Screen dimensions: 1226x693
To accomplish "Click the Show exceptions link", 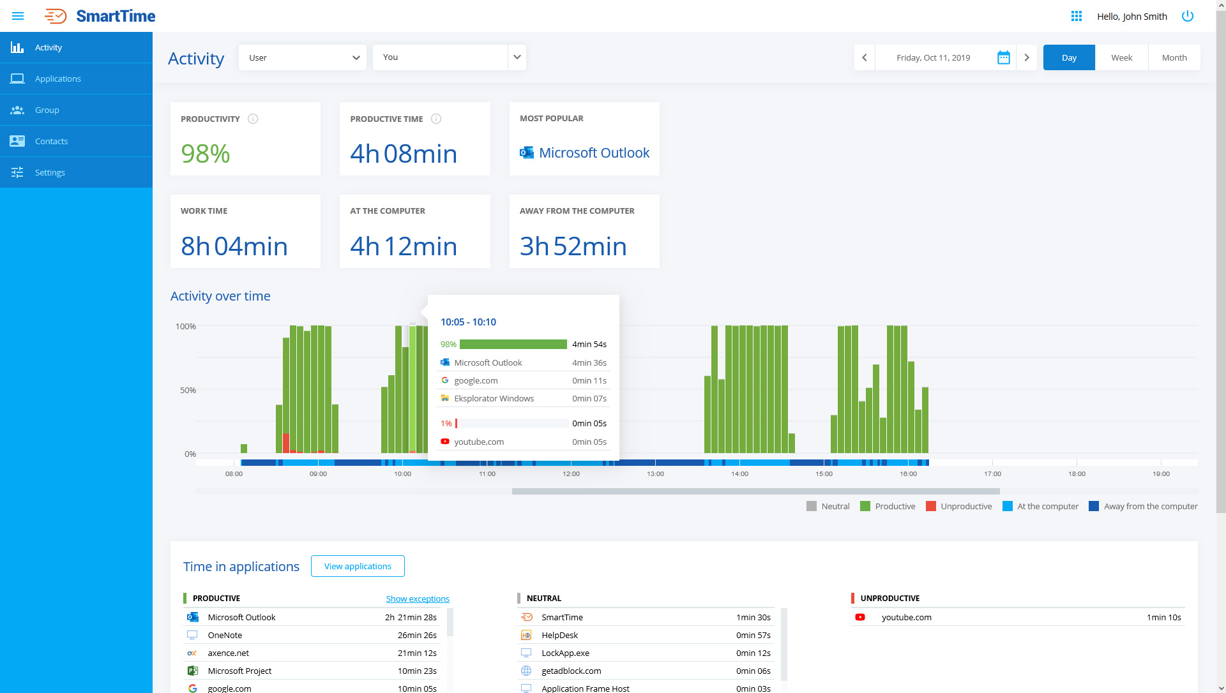I will [418, 599].
